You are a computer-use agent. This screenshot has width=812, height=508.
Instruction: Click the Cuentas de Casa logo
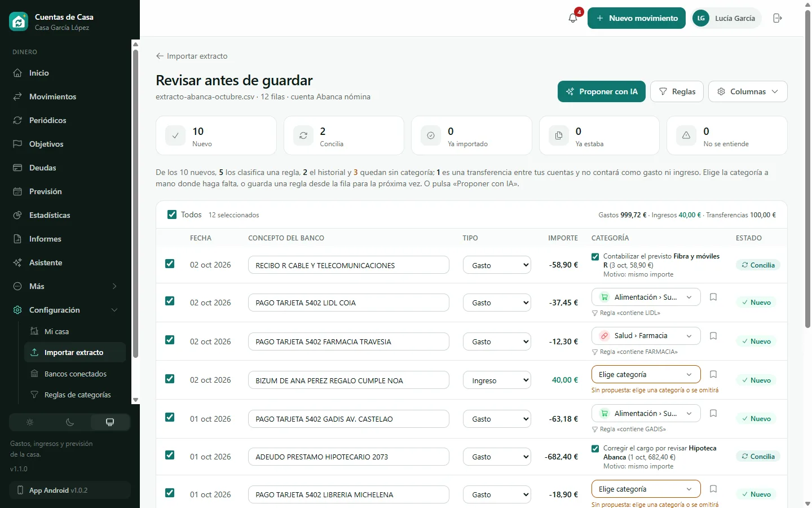pyautogui.click(x=19, y=21)
